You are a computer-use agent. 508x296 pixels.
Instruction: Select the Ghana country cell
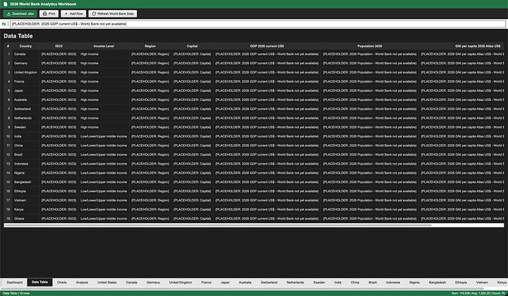tap(26, 218)
